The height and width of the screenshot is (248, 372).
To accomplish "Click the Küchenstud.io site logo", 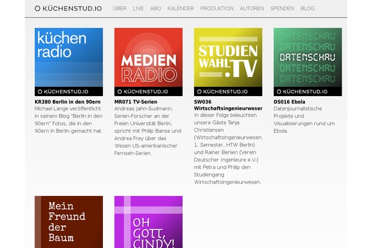I will (68, 9).
